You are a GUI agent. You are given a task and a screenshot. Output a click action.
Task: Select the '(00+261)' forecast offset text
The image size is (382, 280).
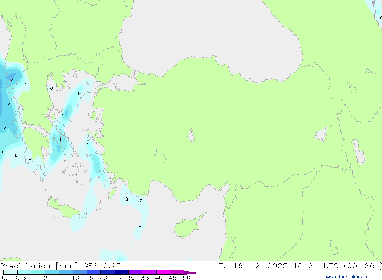pos(363,265)
